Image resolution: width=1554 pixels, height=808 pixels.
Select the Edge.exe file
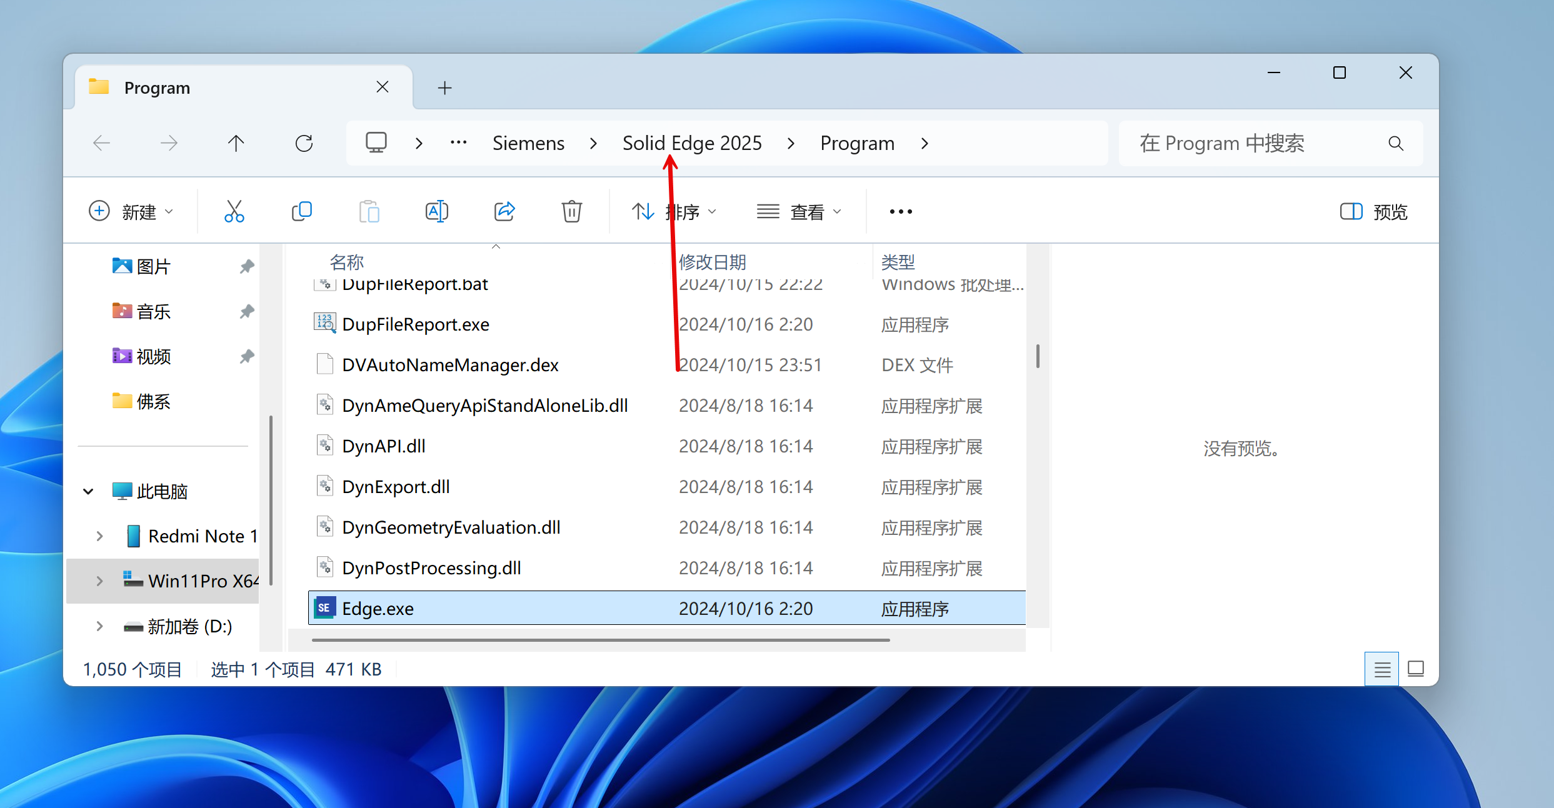[378, 609]
